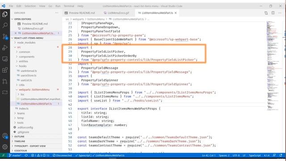Click the feedback icon in status bar
Screen dimensions: 286x161
click(x=274, y=155)
